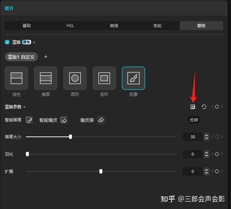Switch to the HSL tab
The image size is (231, 209).
[x=70, y=26]
